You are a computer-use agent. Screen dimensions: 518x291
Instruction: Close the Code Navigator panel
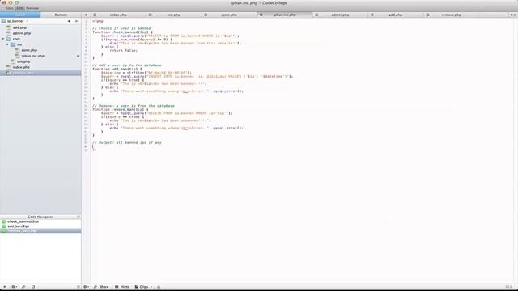79,217
